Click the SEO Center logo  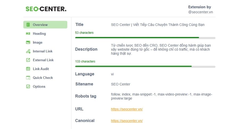click(x=46, y=9)
